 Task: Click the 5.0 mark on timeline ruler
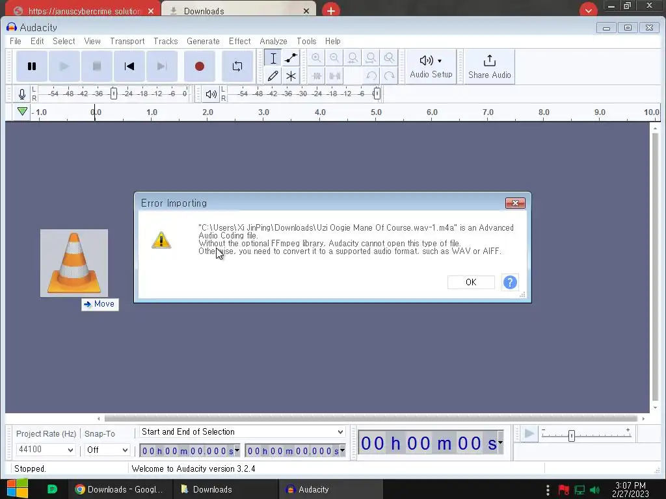click(x=377, y=112)
